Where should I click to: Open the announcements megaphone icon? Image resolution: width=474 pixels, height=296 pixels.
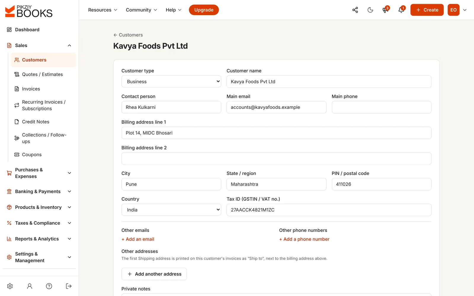coord(385,10)
